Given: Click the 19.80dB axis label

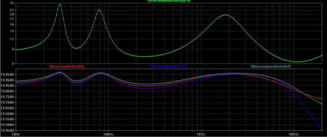Looking at the screenshot, I should 7,91.
